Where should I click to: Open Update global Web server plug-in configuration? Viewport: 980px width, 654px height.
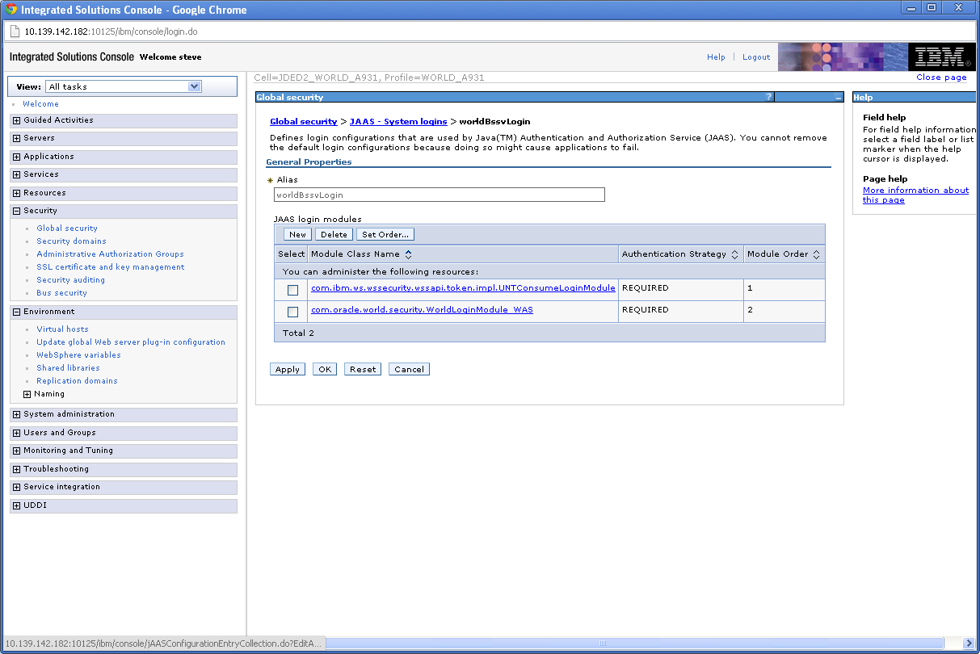point(131,342)
